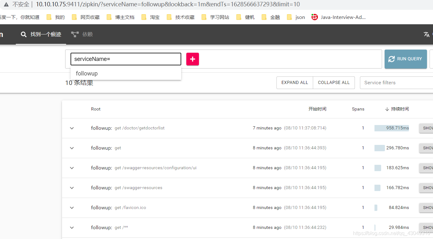This screenshot has width=433, height=239.
Task: Click the (08/10 11:36:44:232) timestamp
Action: (305, 228)
